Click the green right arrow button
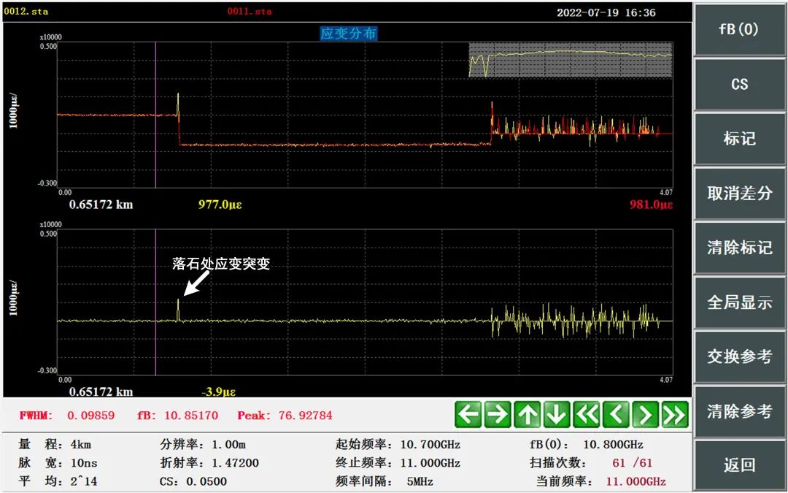This screenshot has height=493, width=788. tap(498, 415)
